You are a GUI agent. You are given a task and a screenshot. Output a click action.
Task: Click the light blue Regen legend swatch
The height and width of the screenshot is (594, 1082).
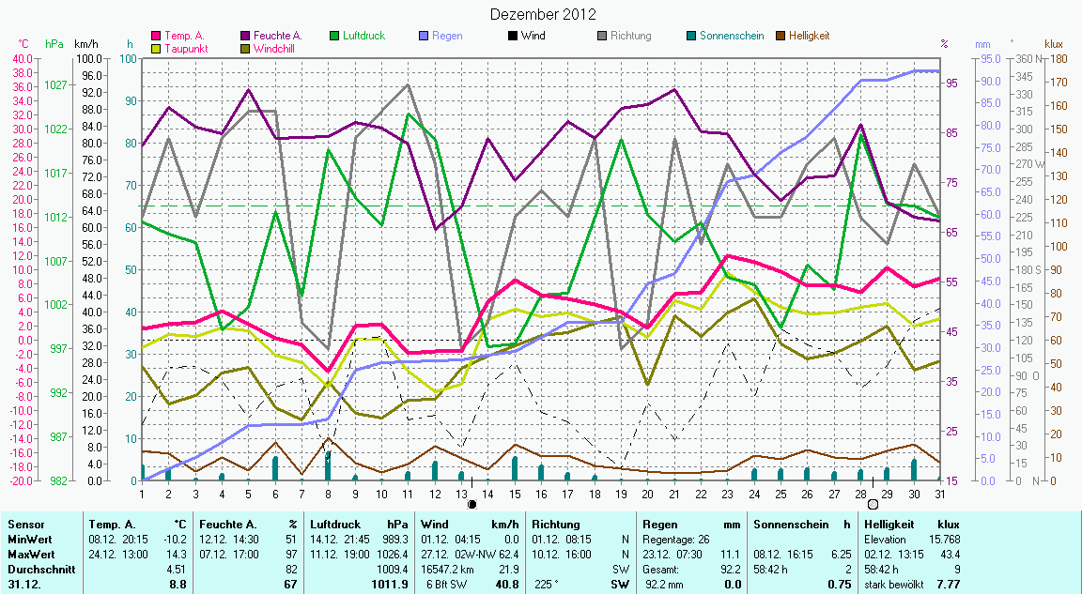pos(424,36)
